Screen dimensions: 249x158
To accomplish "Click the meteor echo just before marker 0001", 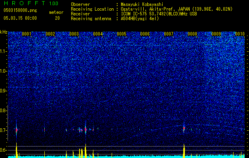I will pyautogui.click(x=17, y=130).
